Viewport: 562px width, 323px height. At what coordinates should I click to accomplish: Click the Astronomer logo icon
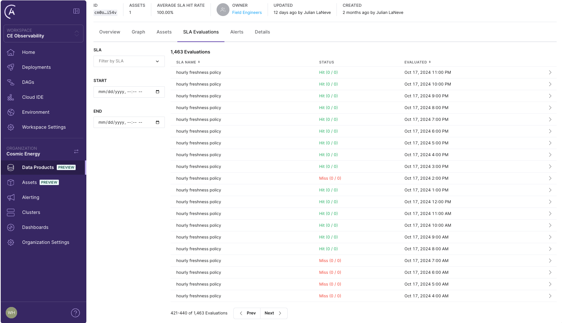[x=11, y=12]
